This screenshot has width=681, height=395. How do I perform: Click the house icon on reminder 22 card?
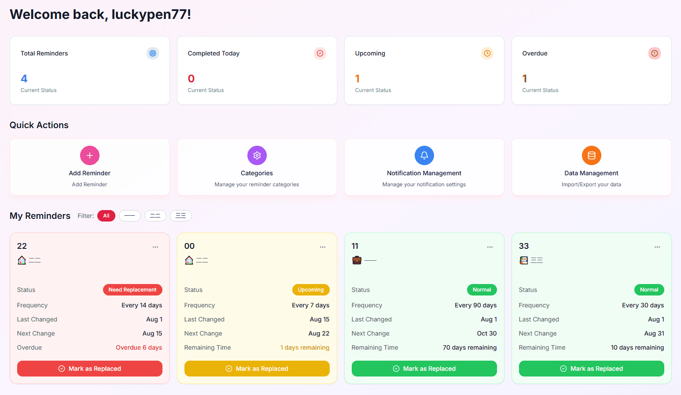coord(22,260)
